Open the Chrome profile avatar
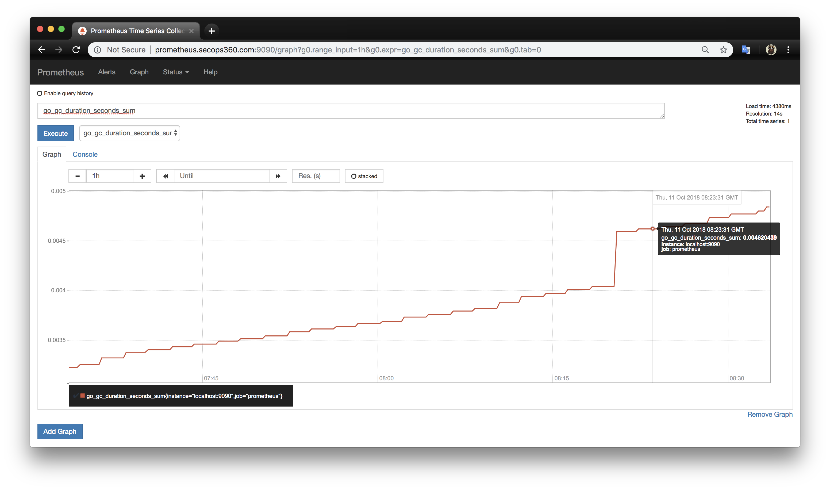This screenshot has width=830, height=490. pyautogui.click(x=771, y=50)
